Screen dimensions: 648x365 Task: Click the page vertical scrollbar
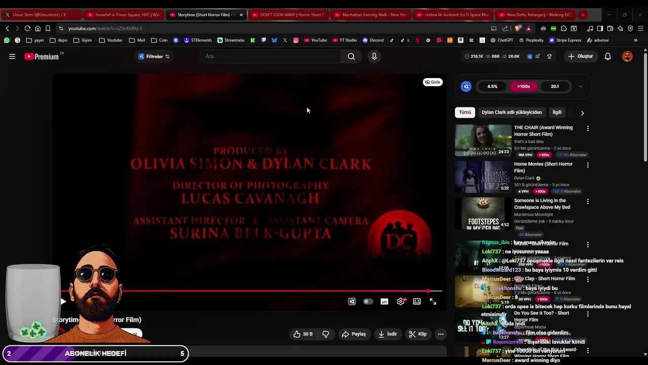coord(645,107)
